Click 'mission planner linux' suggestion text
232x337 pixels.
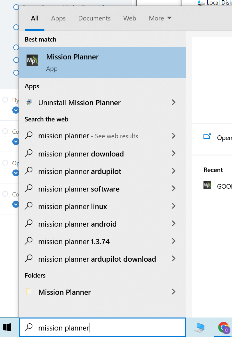click(x=73, y=206)
